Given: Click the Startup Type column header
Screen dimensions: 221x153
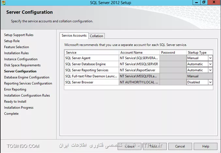Looking at the screenshot, I should 199,52.
